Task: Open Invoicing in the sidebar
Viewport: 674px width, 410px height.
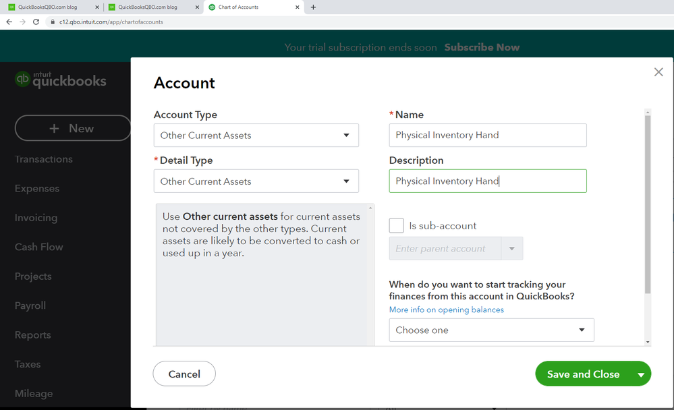Action: tap(36, 217)
